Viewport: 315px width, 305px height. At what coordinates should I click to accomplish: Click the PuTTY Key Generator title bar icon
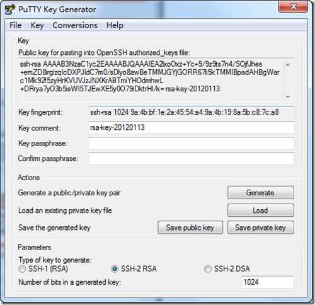click(x=10, y=9)
